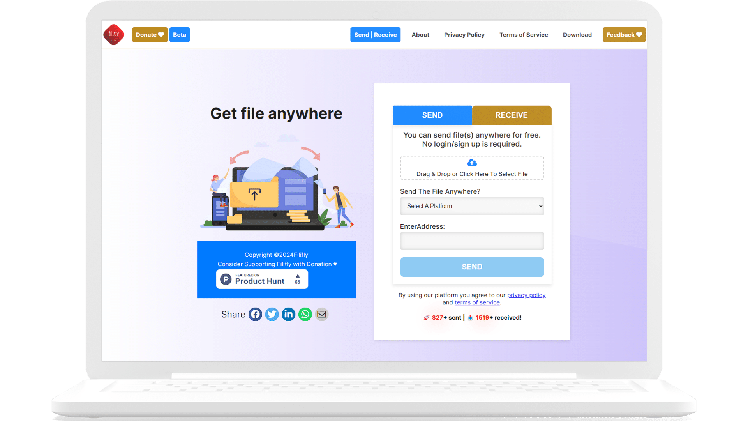Switch to the RECEIVE tab

coord(511,115)
